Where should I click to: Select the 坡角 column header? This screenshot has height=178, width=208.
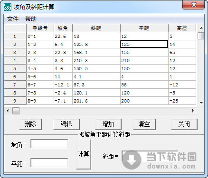63,28
